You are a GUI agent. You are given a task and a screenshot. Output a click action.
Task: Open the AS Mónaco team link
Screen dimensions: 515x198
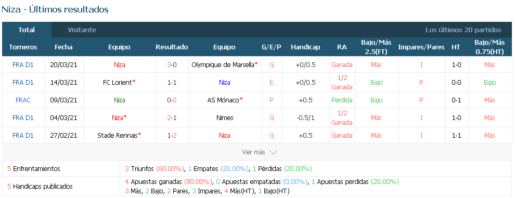click(223, 100)
